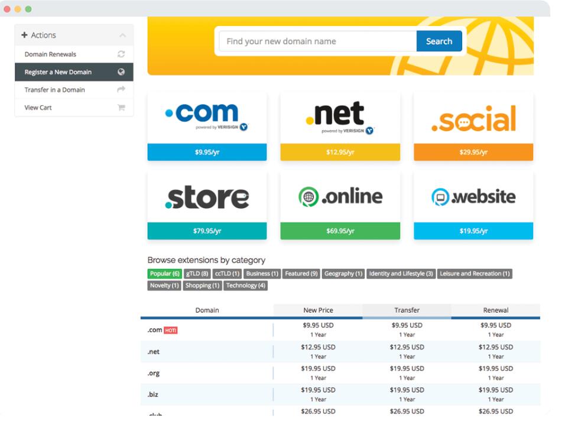
Task: Click the HOT badge next to .com
Action: pyautogui.click(x=170, y=330)
